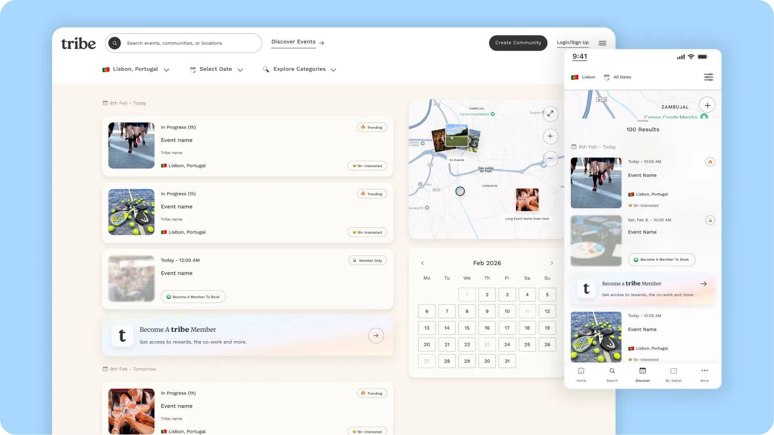Click the tribe 't' logo in membership banner
The image size is (774, 435).
coord(122,336)
